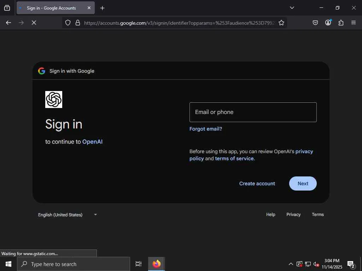Click the Sign in with Google header text

72,71
